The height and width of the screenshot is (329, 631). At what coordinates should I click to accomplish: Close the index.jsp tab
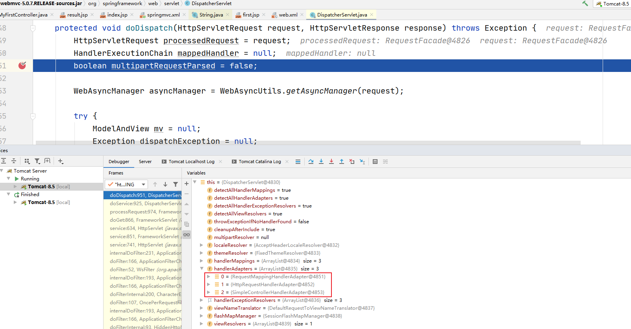point(131,15)
